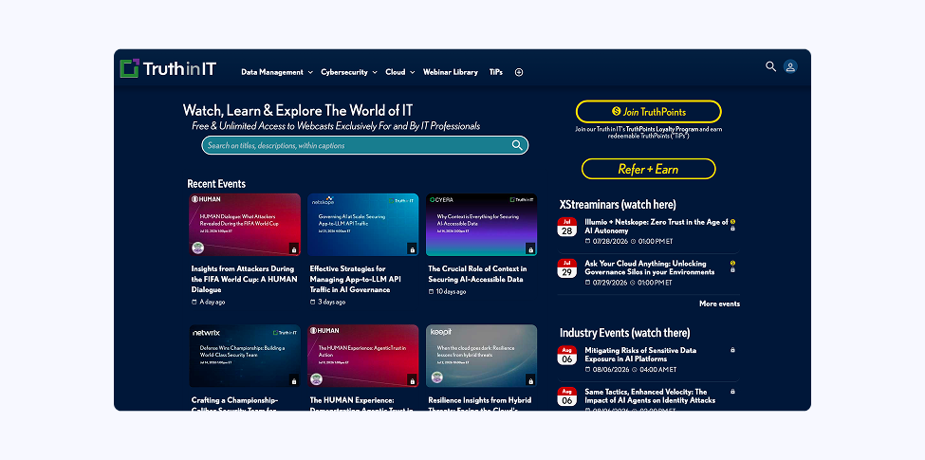Open Insights from Attackers FIFA World Cup title
This screenshot has width=925, height=460.
(x=244, y=280)
